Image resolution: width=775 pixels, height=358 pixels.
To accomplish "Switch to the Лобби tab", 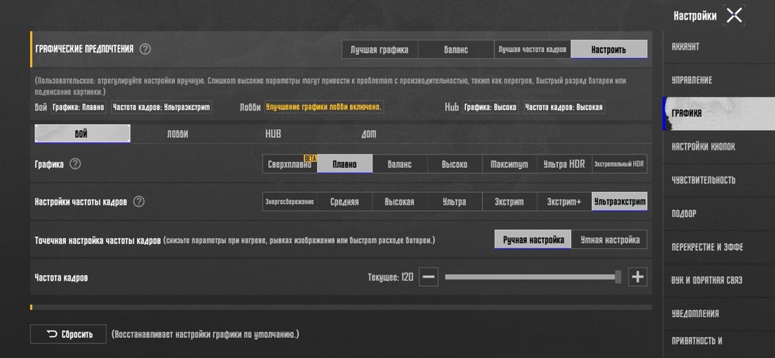I will [x=177, y=134].
